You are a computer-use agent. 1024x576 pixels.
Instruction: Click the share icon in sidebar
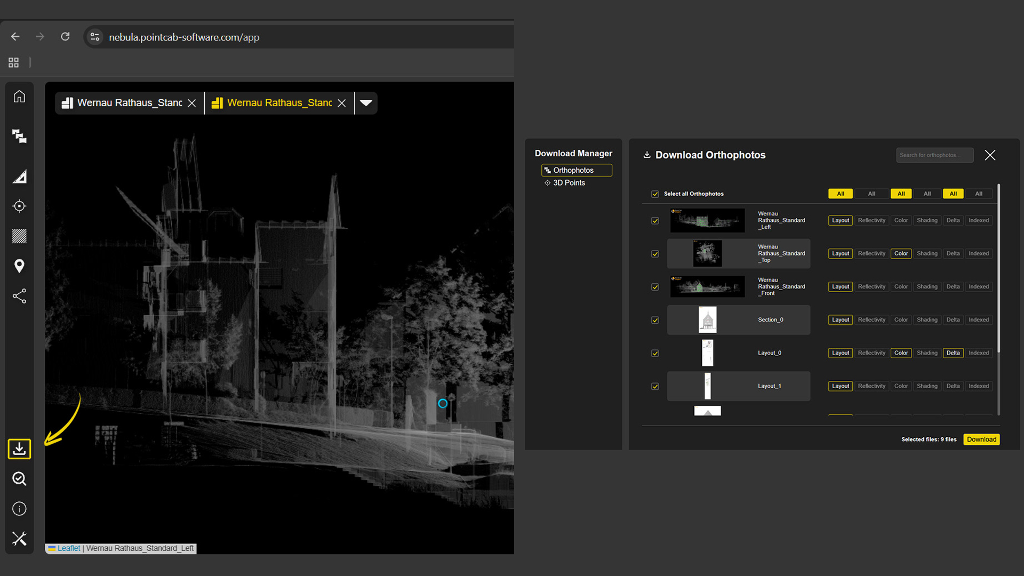tap(19, 296)
